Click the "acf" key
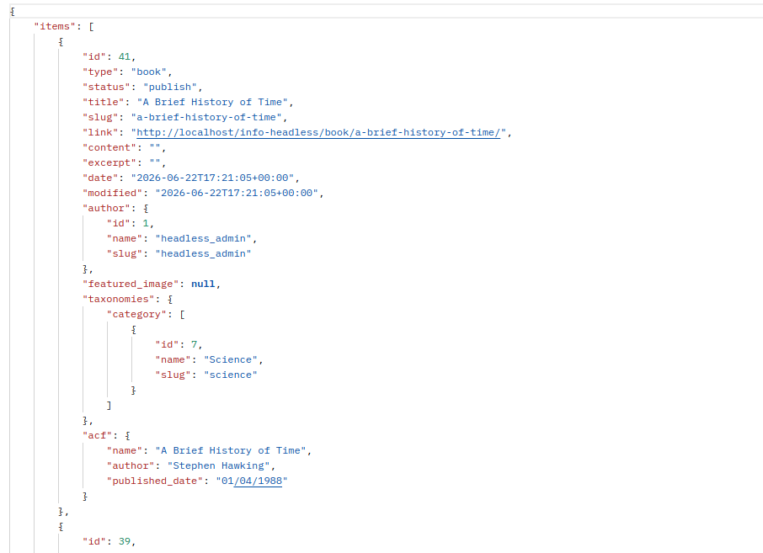763x553 pixels. click(98, 435)
